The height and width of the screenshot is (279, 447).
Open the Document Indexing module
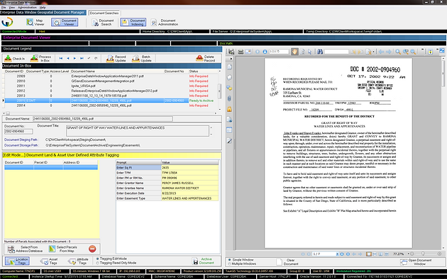[x=133, y=22]
